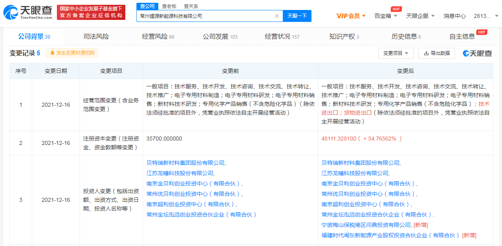This screenshot has height=246, width=502.
Task: Select the 公司背景 tab
Action: pyautogui.click(x=34, y=37)
